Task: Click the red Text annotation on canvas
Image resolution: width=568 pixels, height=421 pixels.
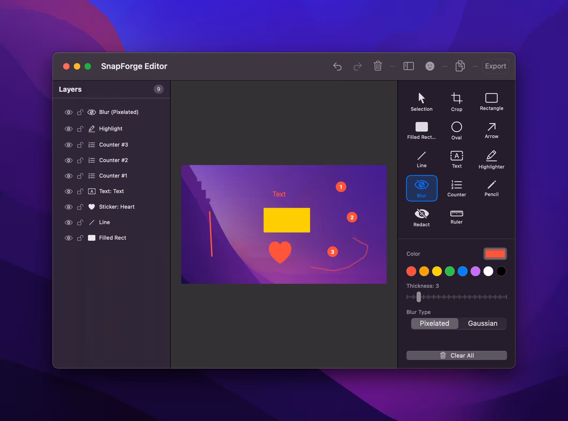Action: 279,194
